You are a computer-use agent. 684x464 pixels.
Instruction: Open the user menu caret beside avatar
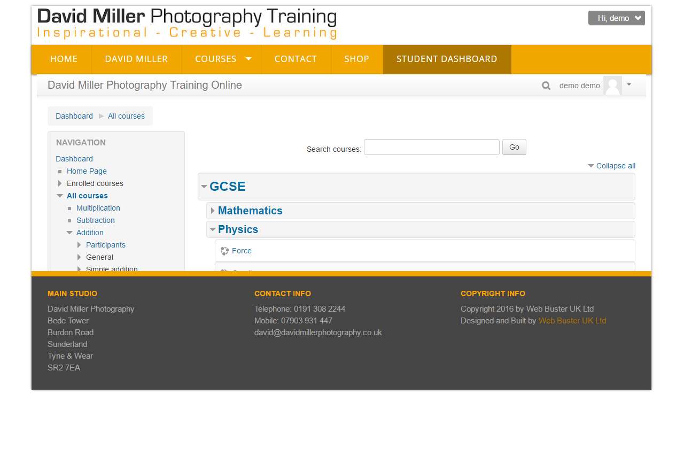click(629, 84)
